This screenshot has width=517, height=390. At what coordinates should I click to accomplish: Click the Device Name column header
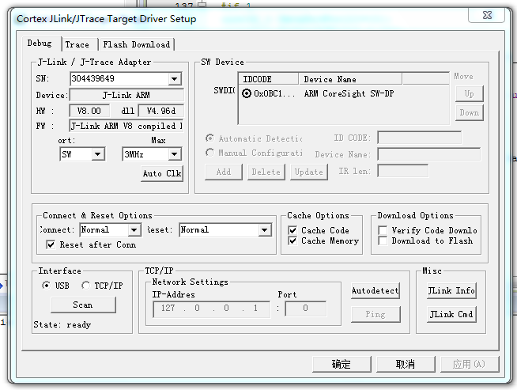350,79
